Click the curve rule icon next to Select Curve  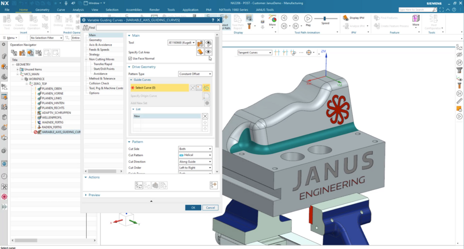tap(206, 88)
